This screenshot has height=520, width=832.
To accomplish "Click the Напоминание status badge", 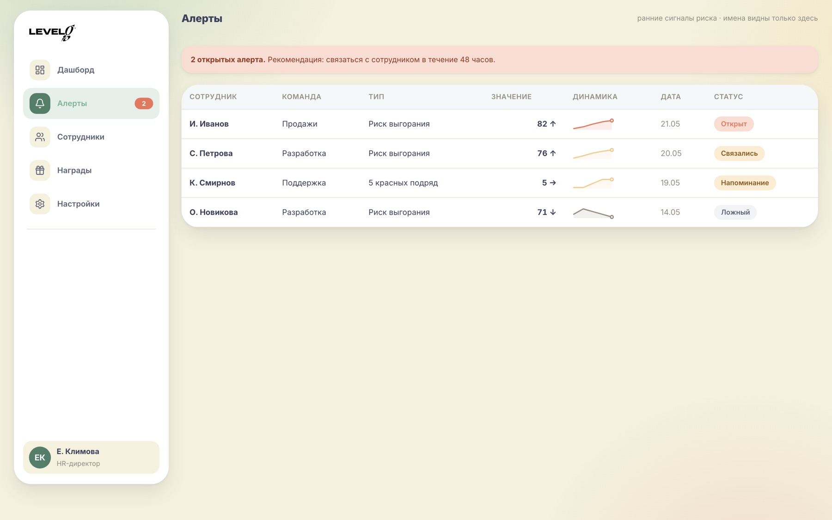I will pyautogui.click(x=745, y=183).
